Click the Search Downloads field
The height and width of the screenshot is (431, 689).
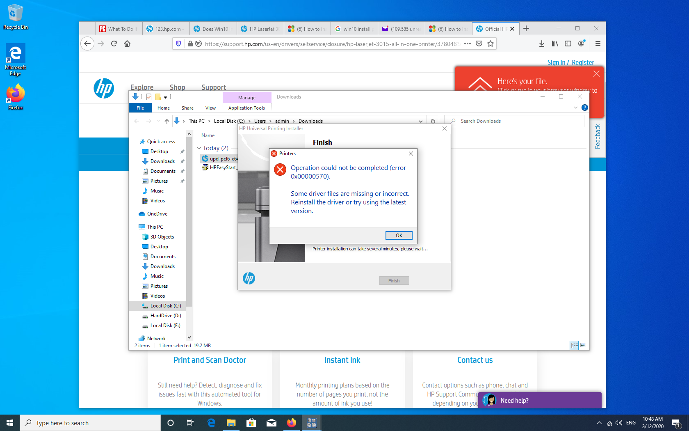[x=514, y=121]
